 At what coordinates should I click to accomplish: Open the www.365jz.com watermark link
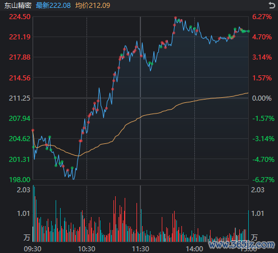241,245
